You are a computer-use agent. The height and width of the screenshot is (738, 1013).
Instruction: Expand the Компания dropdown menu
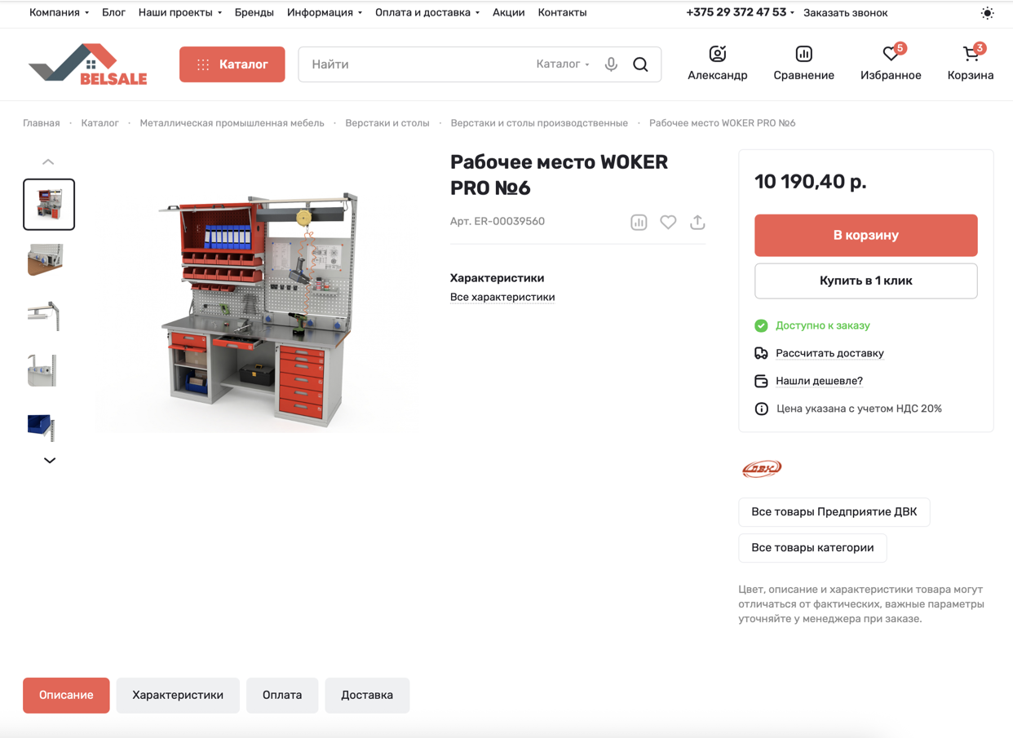pyautogui.click(x=59, y=13)
